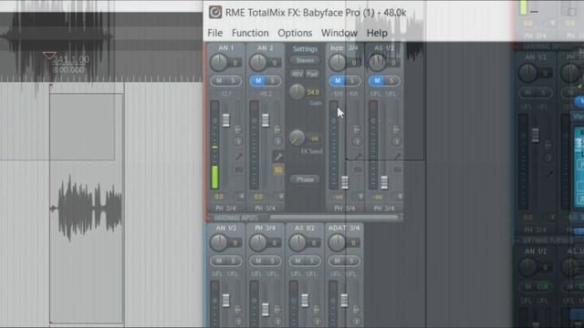Click the round T button on AN 1
The width and height of the screenshot is (584, 328).
tap(238, 142)
